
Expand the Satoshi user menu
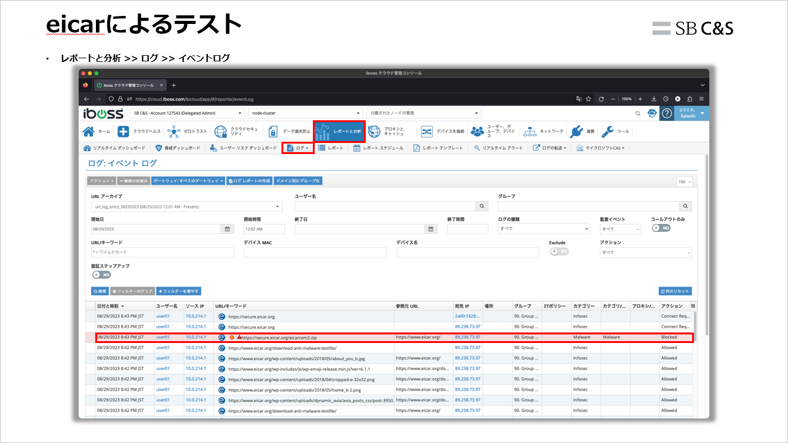[x=691, y=113]
